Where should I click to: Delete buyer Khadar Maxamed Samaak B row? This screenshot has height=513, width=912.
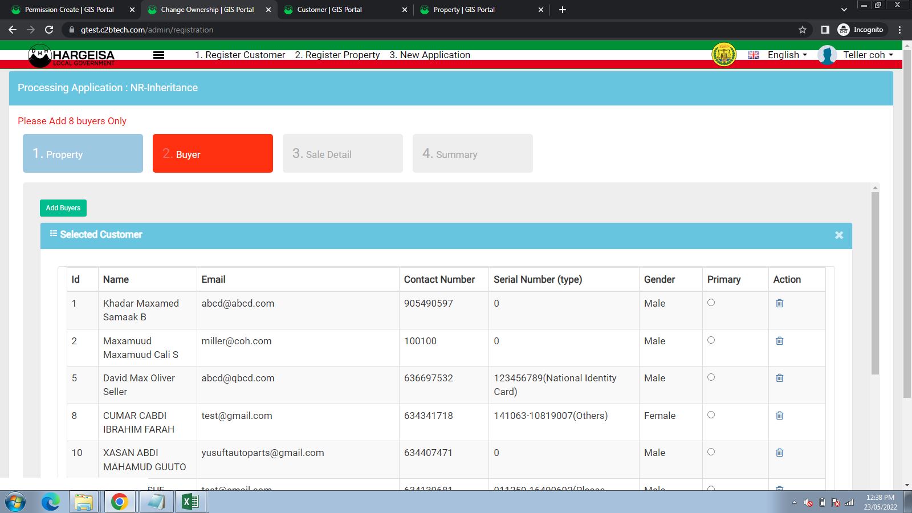point(780,303)
